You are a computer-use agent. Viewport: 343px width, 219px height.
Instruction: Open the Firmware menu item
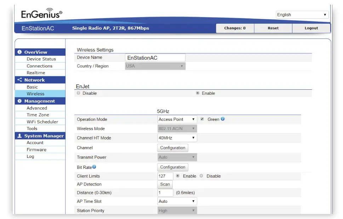pos(36,150)
